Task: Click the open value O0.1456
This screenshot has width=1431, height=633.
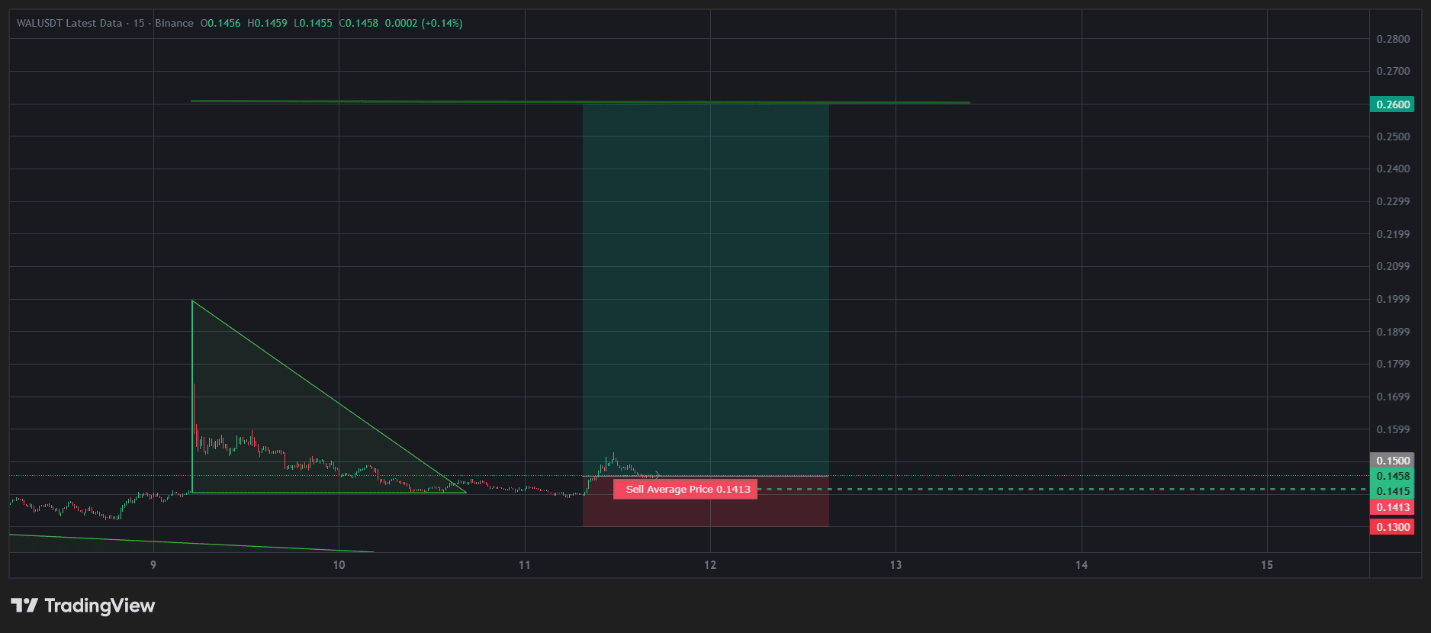Action: 220,23
